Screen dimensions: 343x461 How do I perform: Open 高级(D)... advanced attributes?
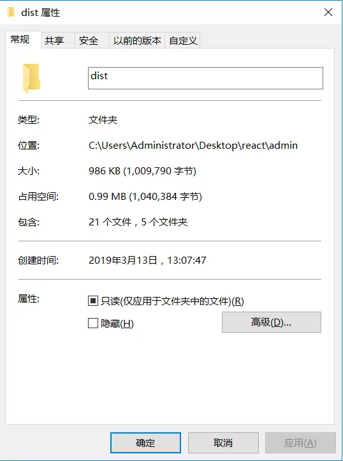tap(272, 322)
